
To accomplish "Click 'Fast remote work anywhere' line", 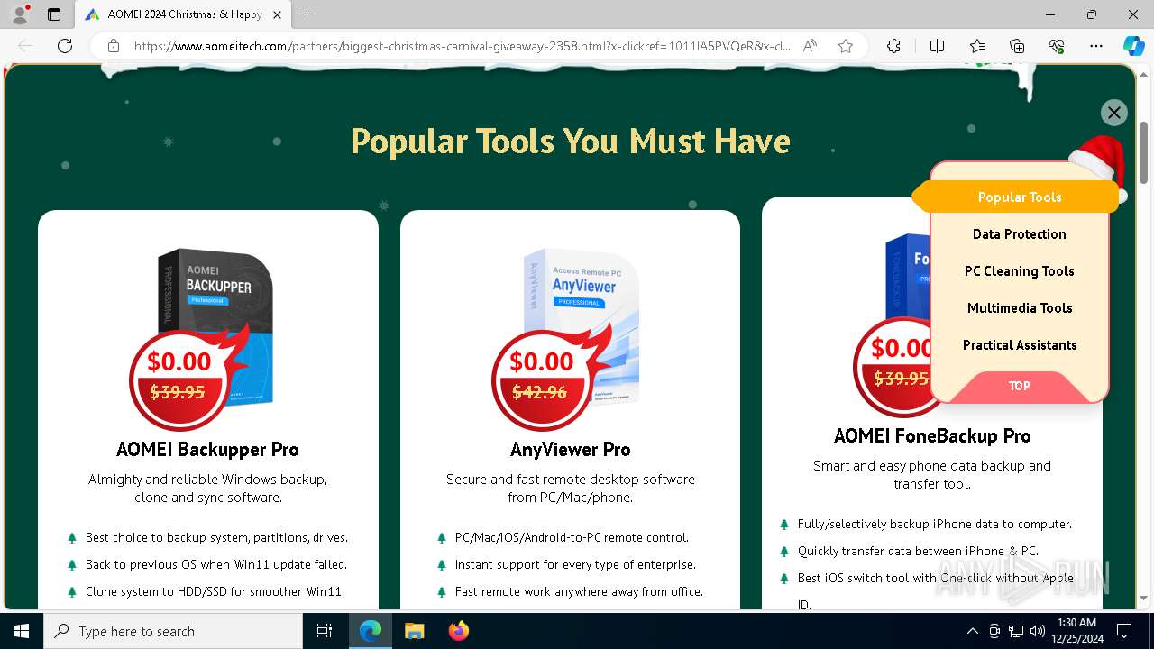I will click(579, 591).
